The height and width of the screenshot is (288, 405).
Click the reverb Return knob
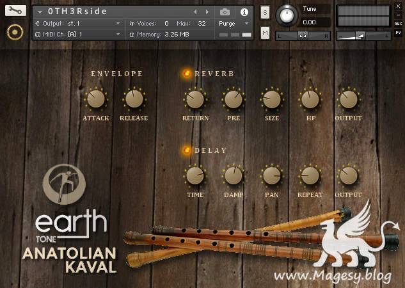pos(195,99)
